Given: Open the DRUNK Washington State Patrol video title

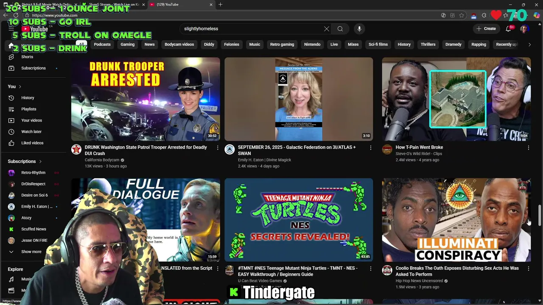Looking at the screenshot, I should pyautogui.click(x=146, y=150).
